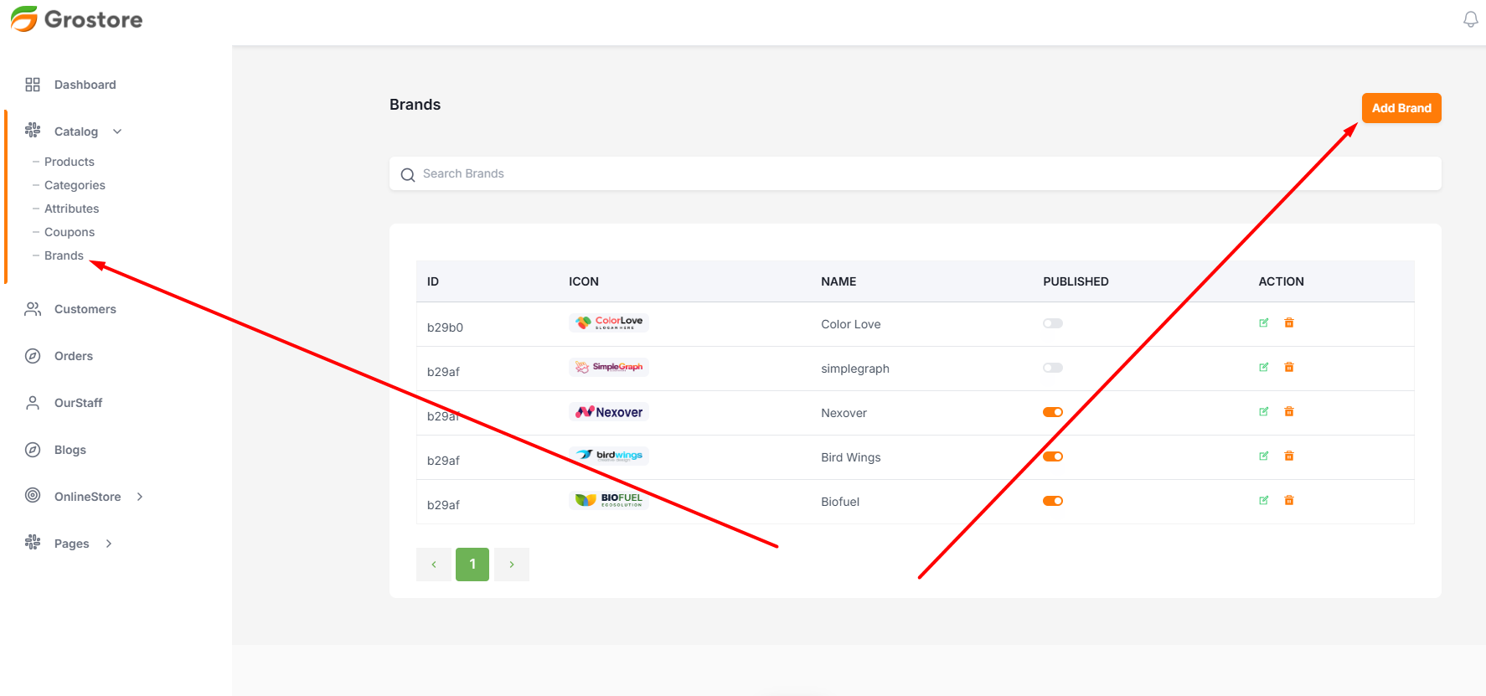Open the Dashboard menu item
This screenshot has width=1486, height=696.
pyautogui.click(x=85, y=85)
